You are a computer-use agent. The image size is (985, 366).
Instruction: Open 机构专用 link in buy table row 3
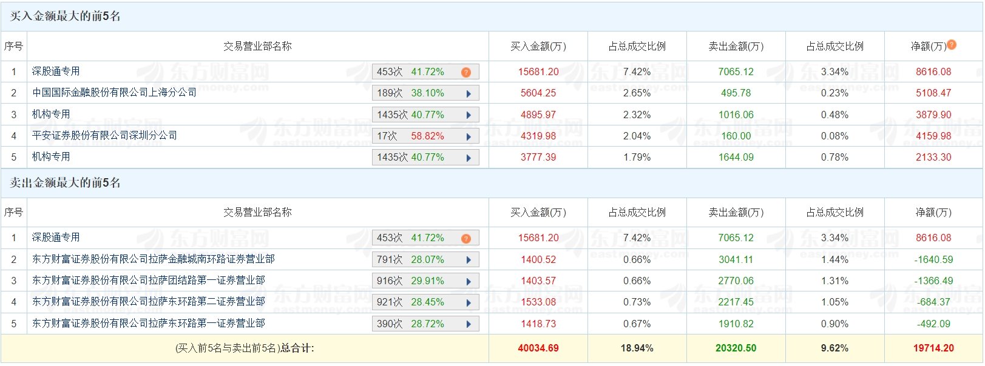[x=51, y=114]
